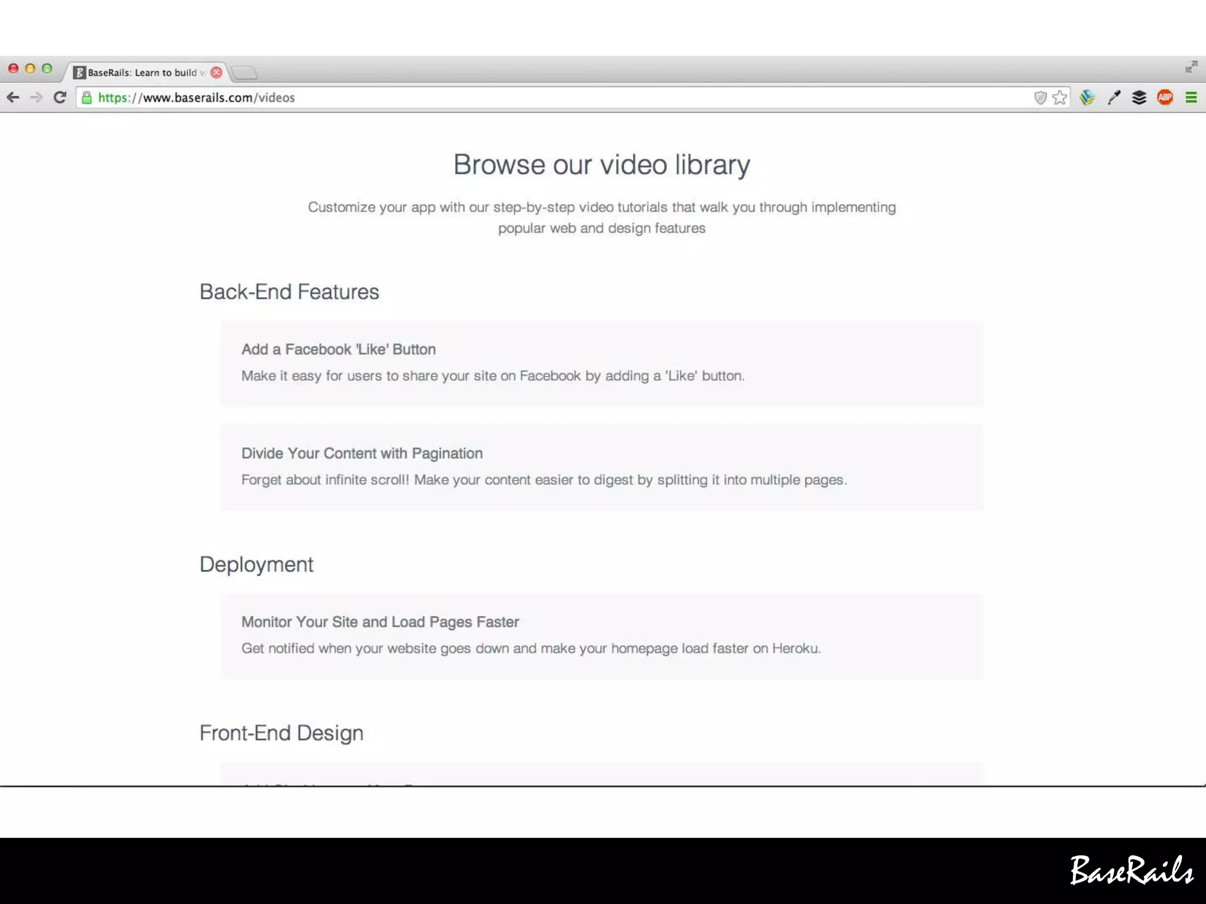
Task: Click the browser back arrow
Action: click(x=13, y=98)
